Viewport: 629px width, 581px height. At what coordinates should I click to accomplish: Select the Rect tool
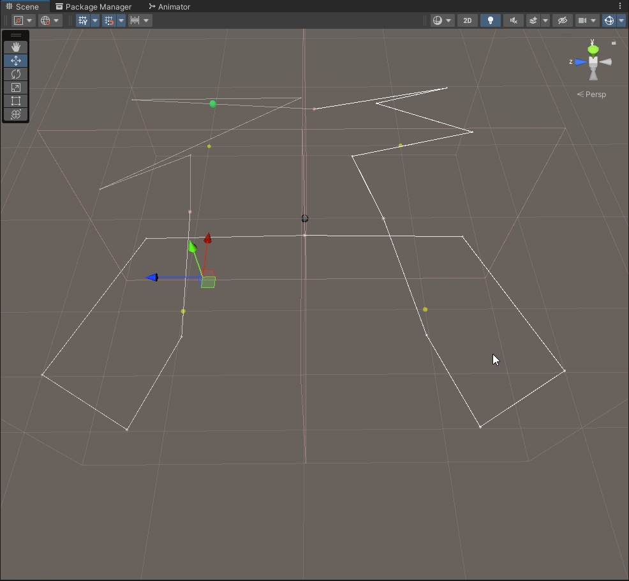click(16, 101)
